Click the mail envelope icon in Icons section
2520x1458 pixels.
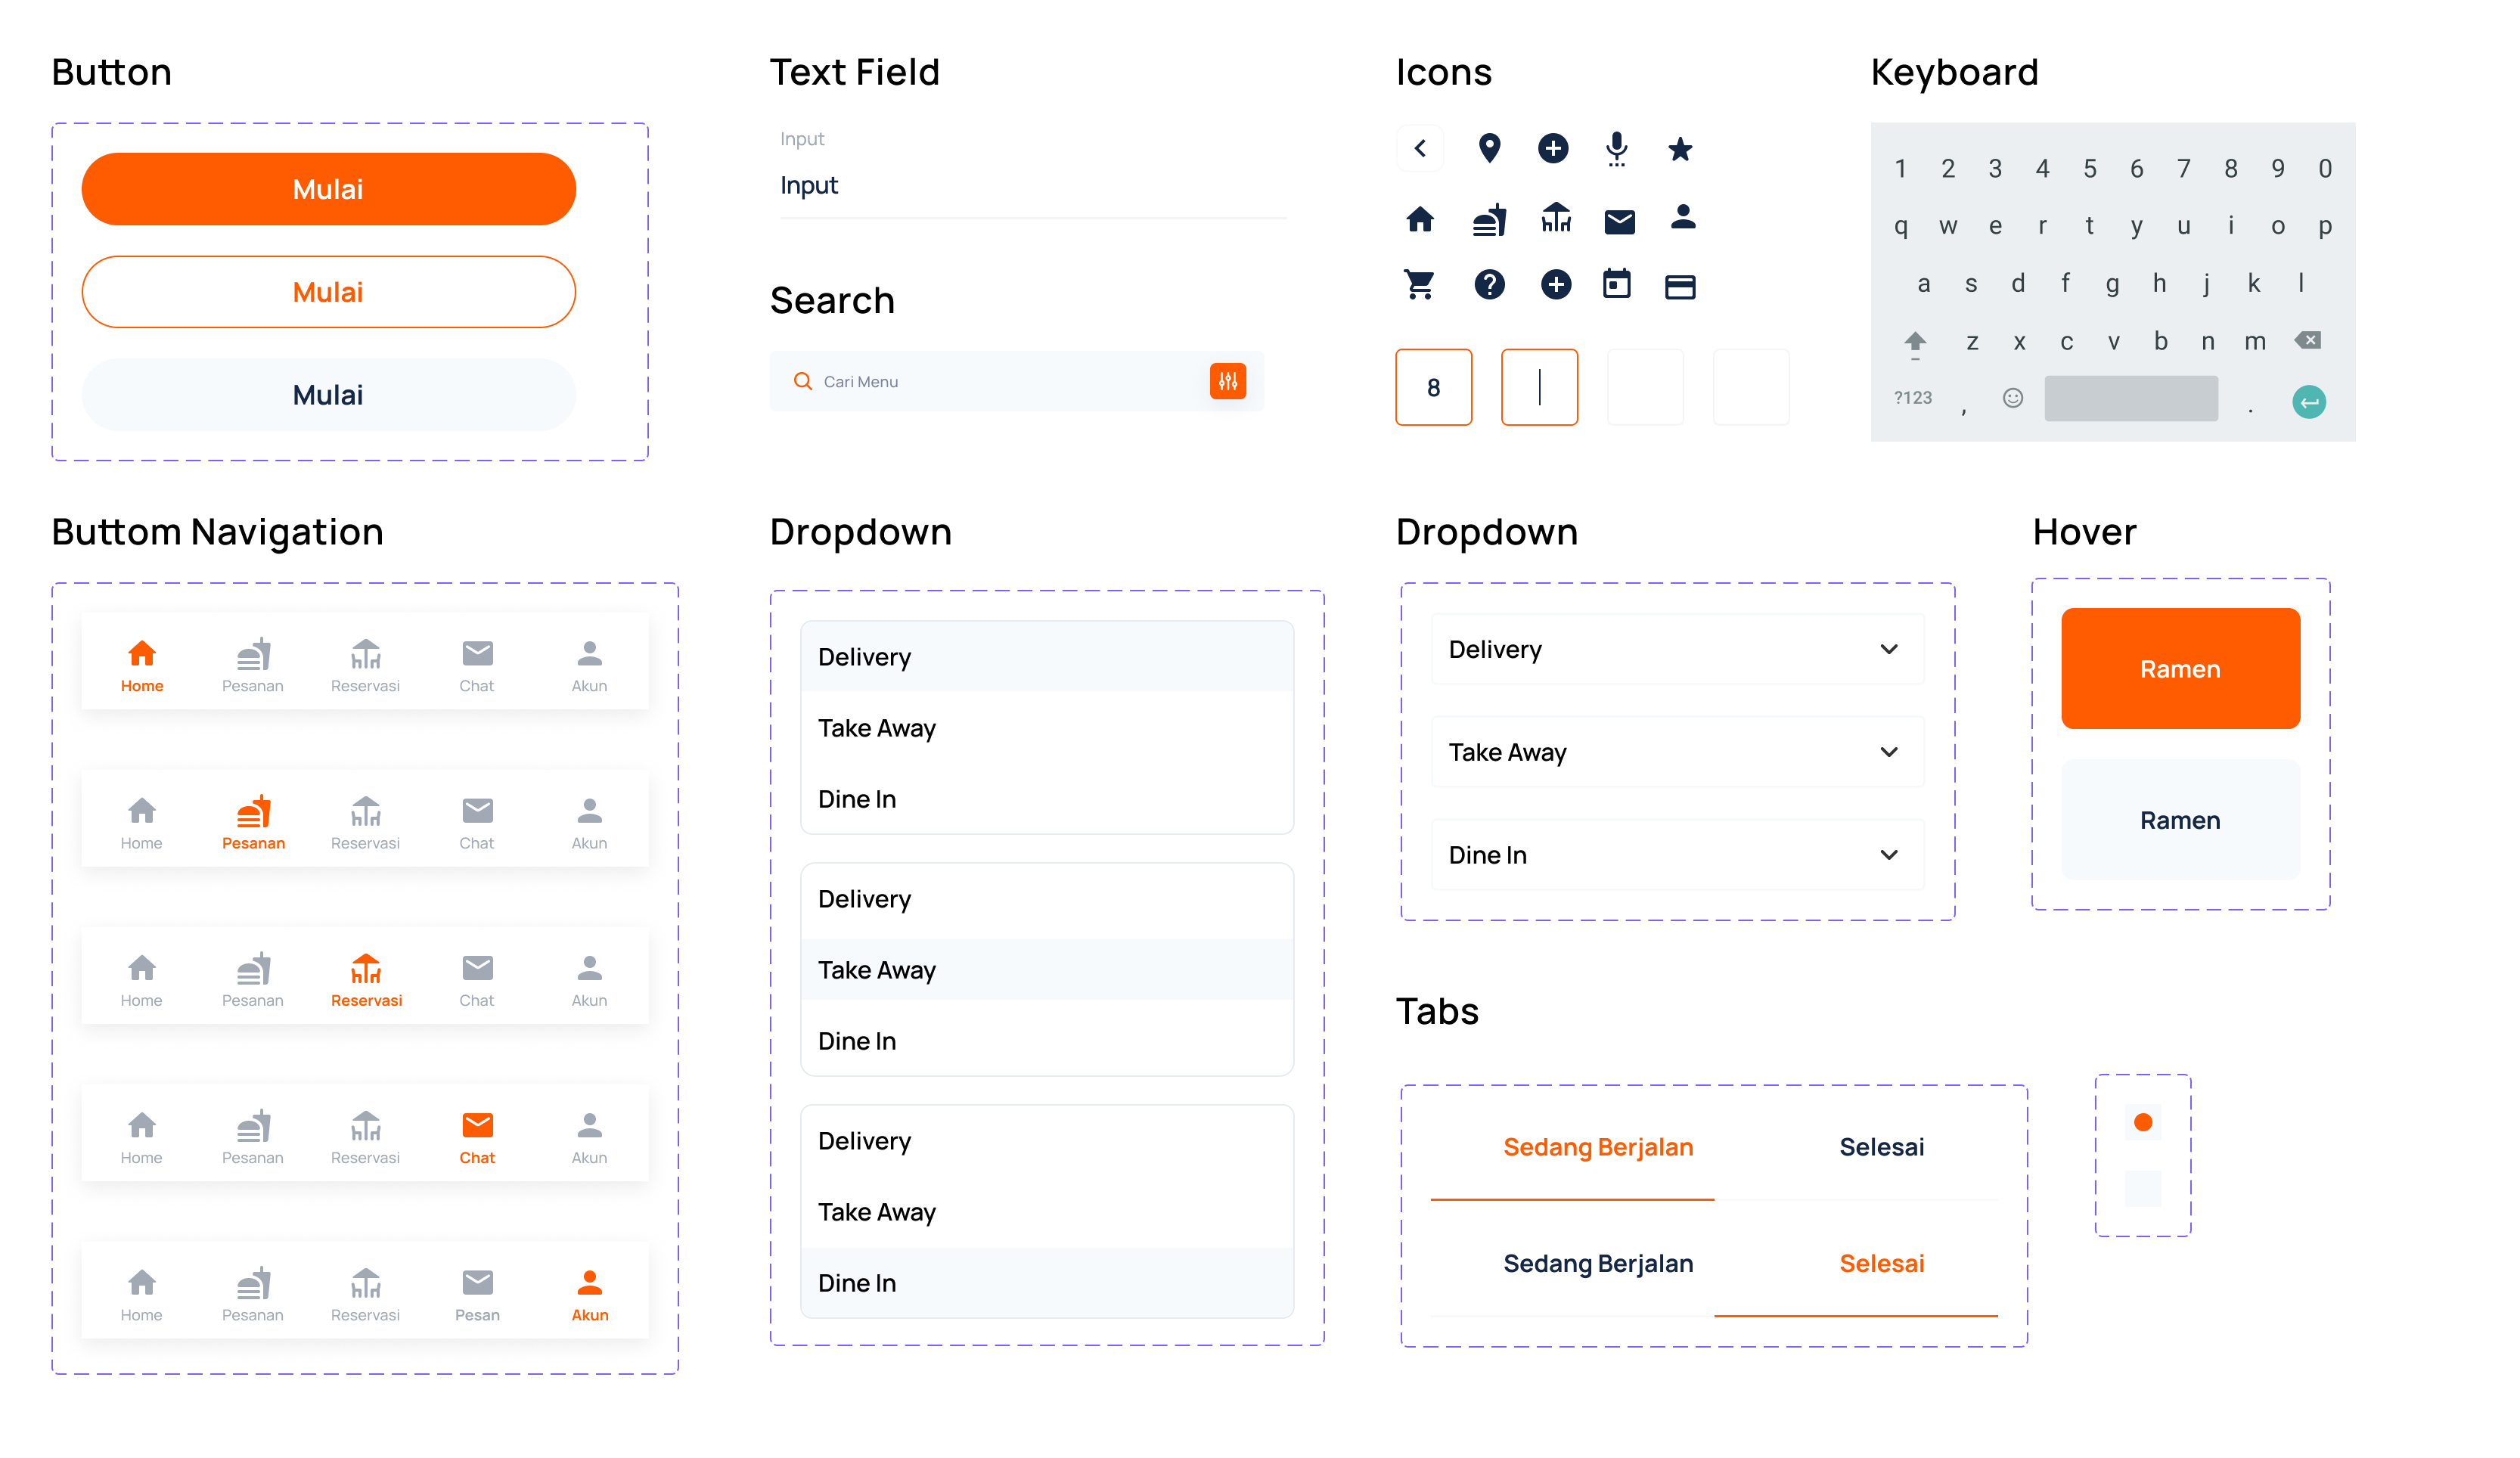point(1619,221)
